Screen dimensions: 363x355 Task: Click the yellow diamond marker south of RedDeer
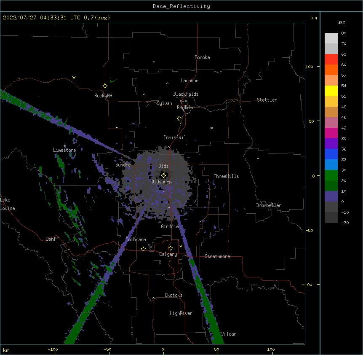point(179,118)
